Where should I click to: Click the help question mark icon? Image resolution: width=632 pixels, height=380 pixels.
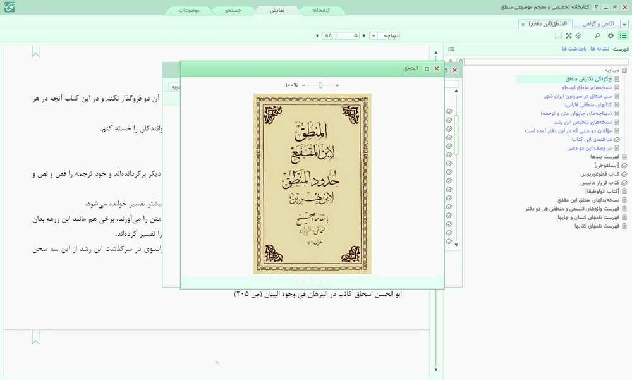point(597,7)
